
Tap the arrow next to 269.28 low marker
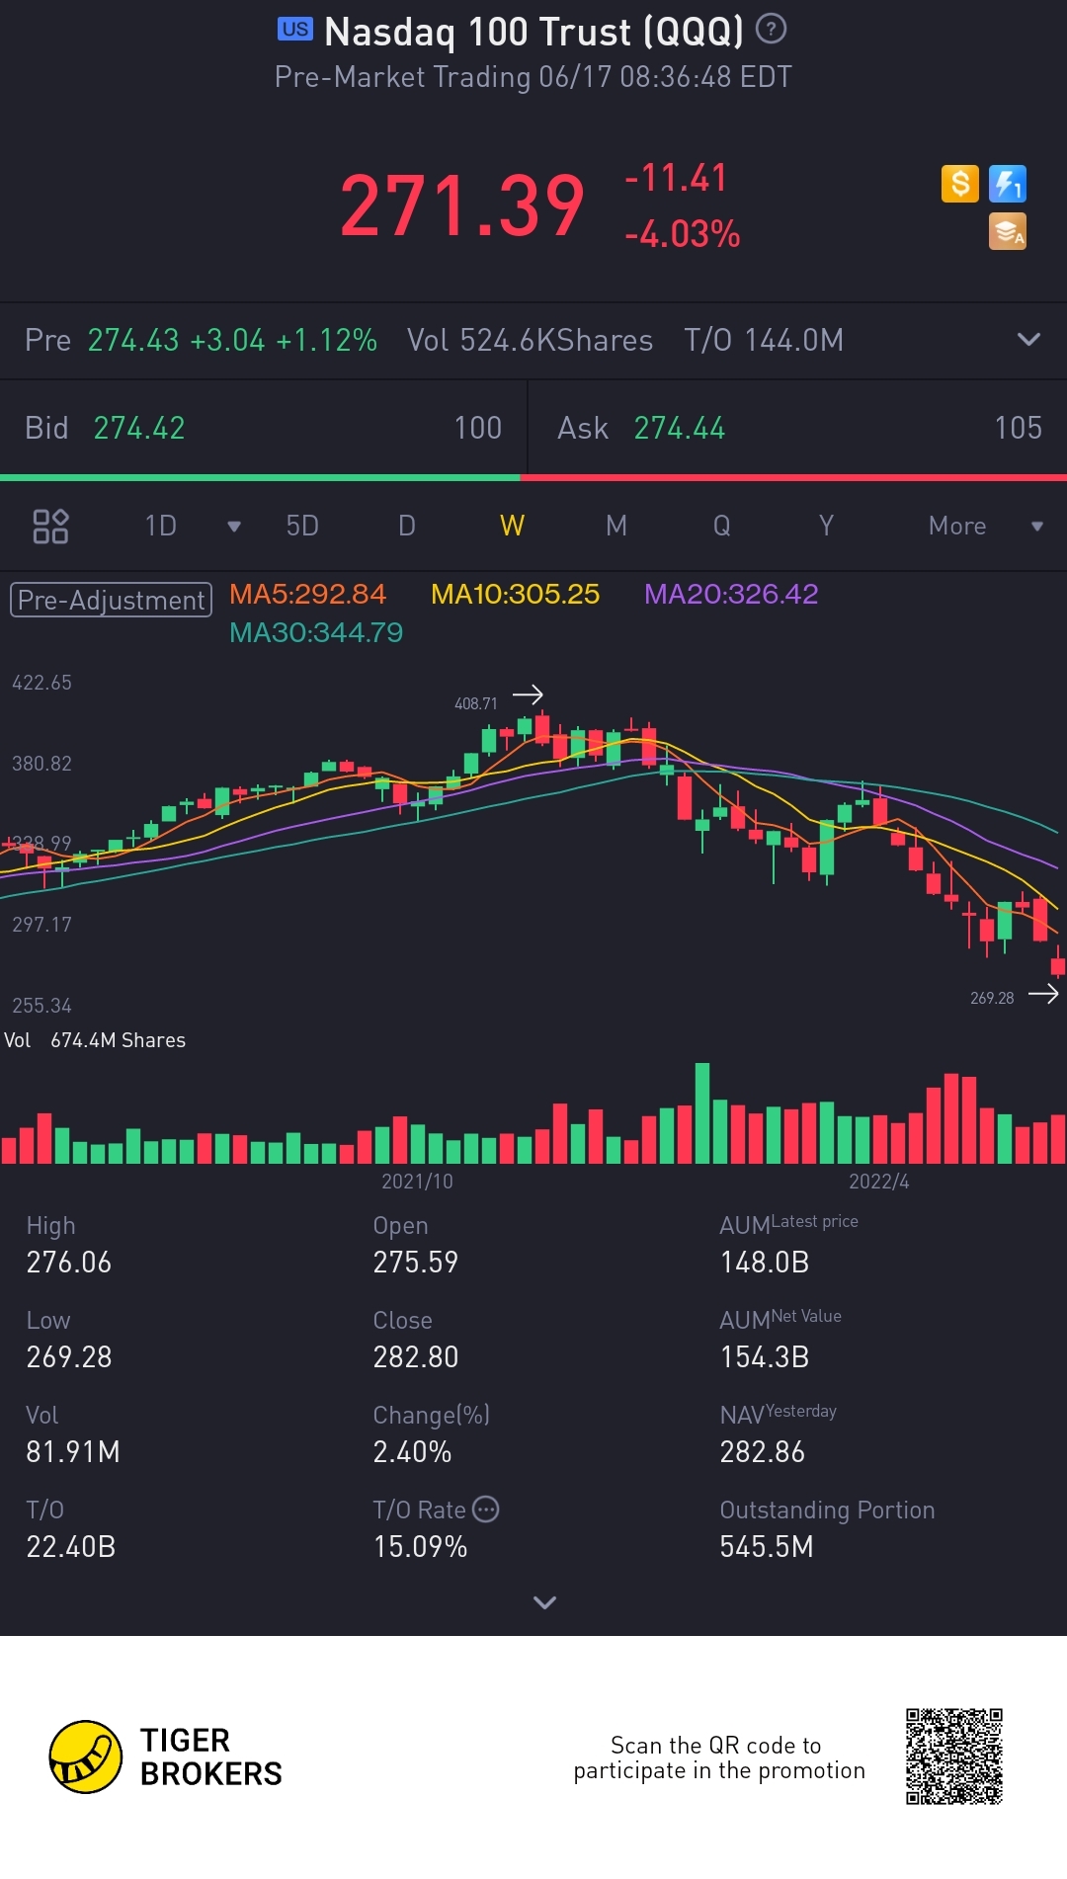1043,994
